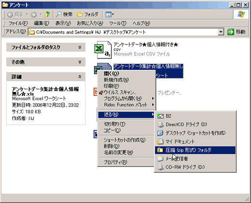Open the views icon dropdown in toolbar
Screen dimensions: 251x203
[110, 14]
